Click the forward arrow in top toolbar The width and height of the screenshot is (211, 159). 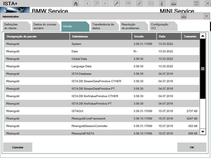105,3
